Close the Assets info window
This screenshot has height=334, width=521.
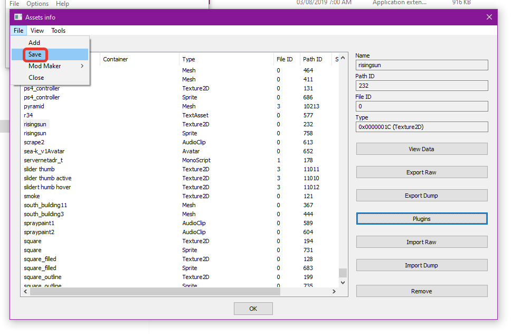(x=489, y=17)
